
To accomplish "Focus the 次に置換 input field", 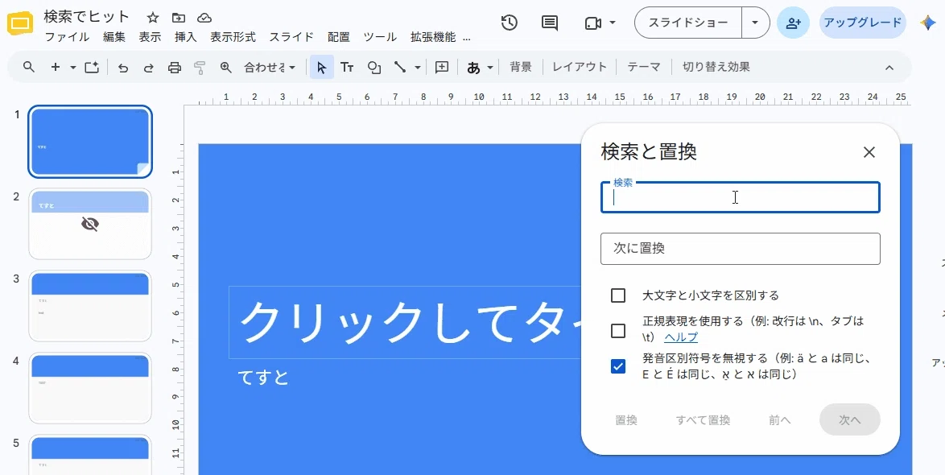I will pyautogui.click(x=740, y=248).
